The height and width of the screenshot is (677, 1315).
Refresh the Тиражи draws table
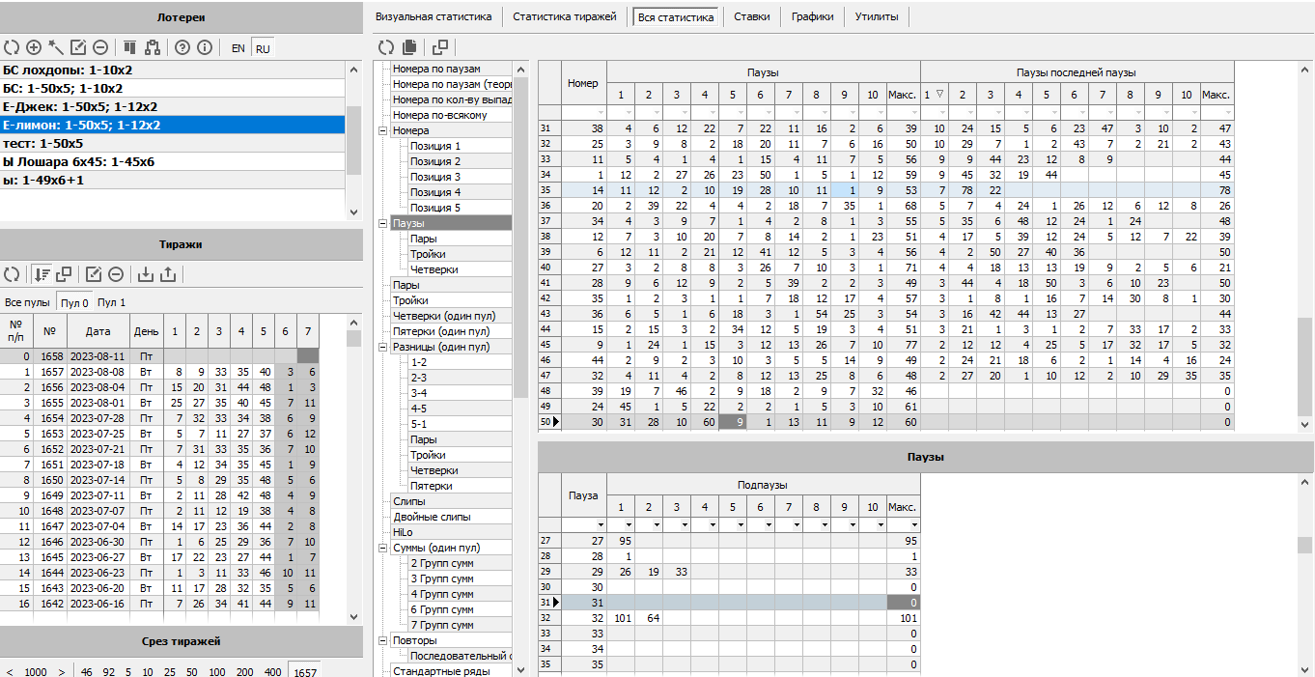pos(12,274)
